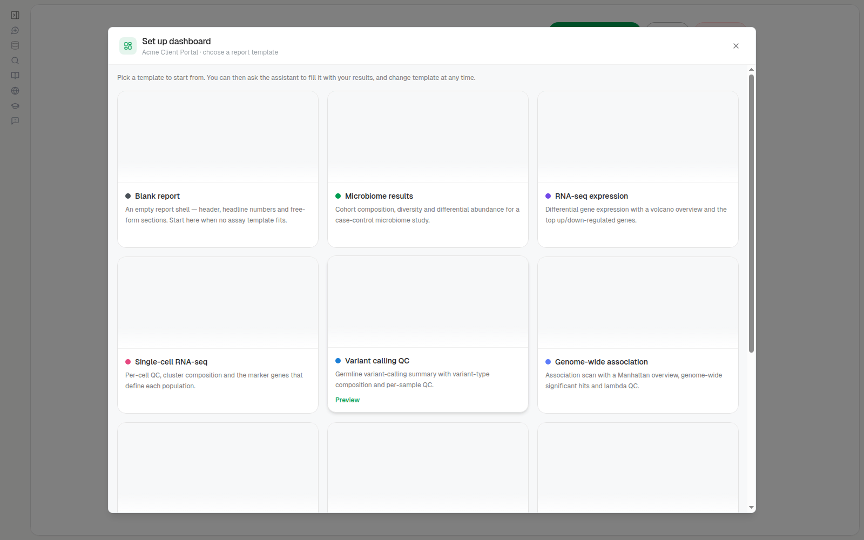Select the Single-cell RNA-seq template thumbnail
This screenshot has width=864, height=540.
coord(218,303)
